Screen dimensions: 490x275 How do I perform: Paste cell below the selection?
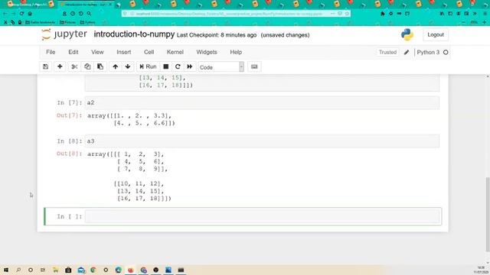click(x=100, y=66)
